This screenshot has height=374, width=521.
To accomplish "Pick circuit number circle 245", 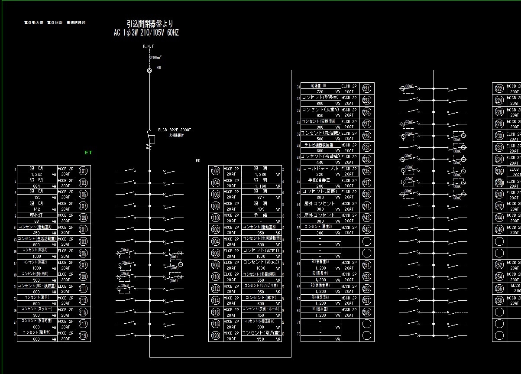I will (x=367, y=230).
